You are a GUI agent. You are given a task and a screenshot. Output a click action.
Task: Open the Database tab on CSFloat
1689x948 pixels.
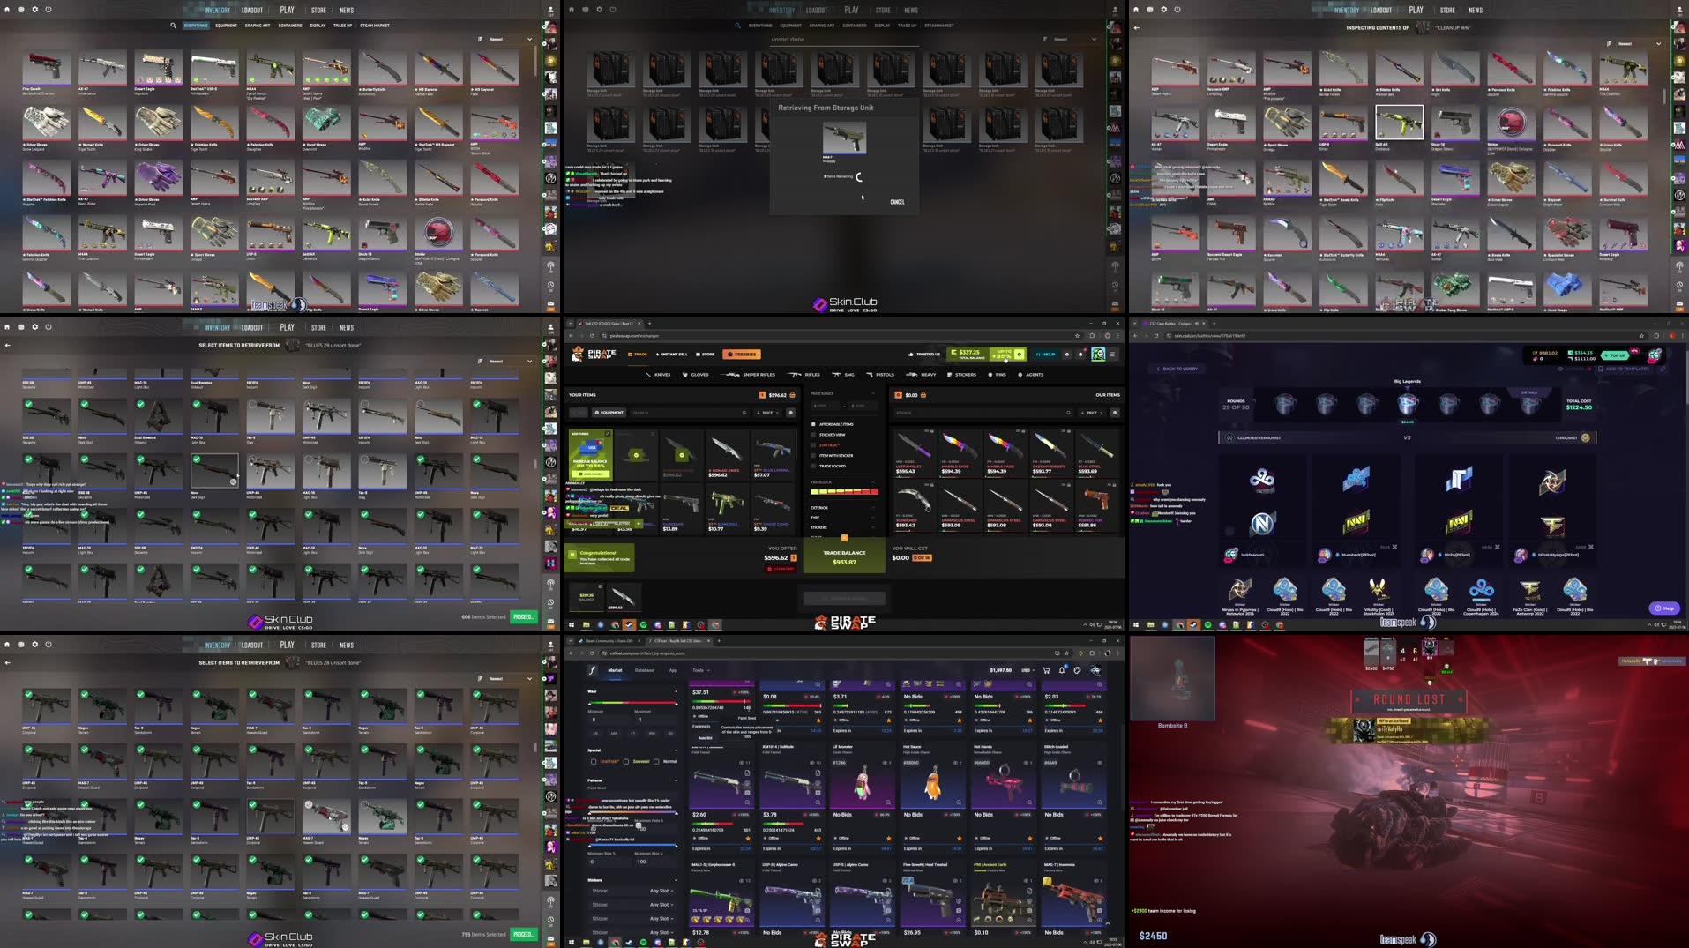pos(644,670)
